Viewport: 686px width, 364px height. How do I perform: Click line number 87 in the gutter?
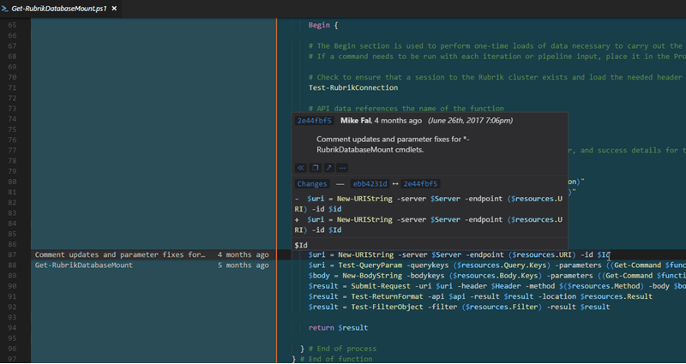[12, 254]
